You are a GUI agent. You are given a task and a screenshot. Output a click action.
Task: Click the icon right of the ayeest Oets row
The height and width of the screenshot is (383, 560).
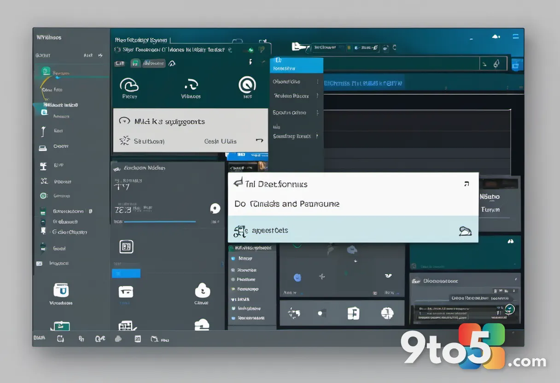pos(465,231)
